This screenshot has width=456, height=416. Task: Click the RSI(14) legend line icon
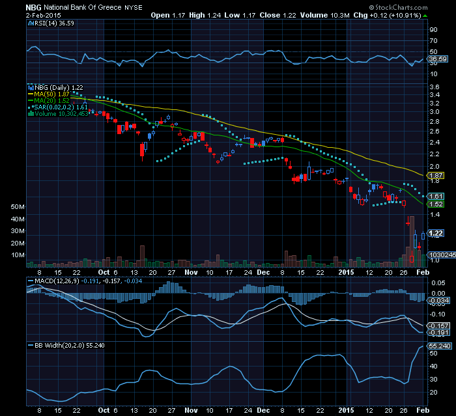coord(31,23)
